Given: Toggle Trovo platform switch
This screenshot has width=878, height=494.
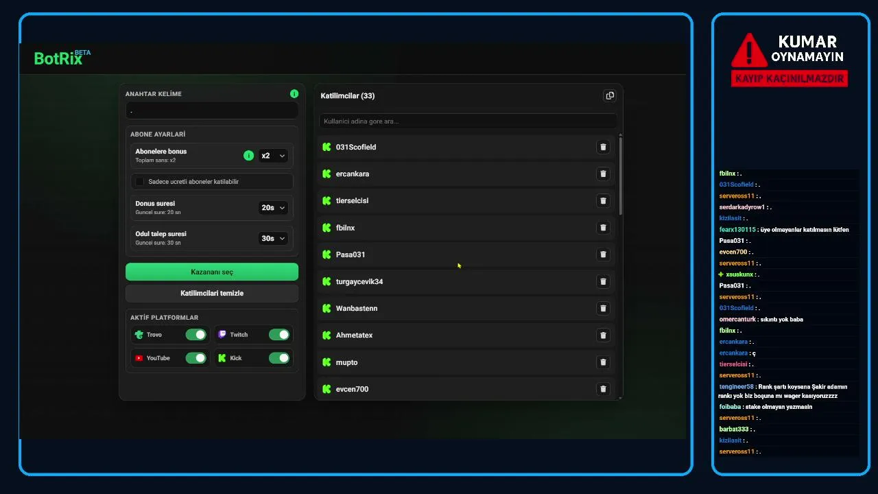Looking at the screenshot, I should [195, 335].
